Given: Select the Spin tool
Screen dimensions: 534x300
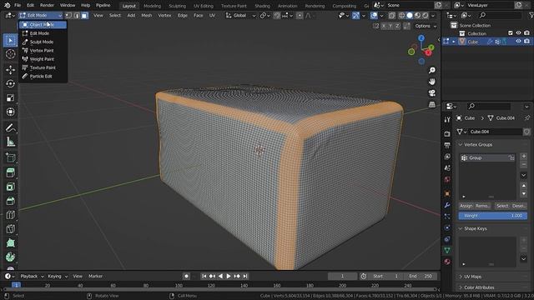Looking at the screenshot, I should click(10, 257).
